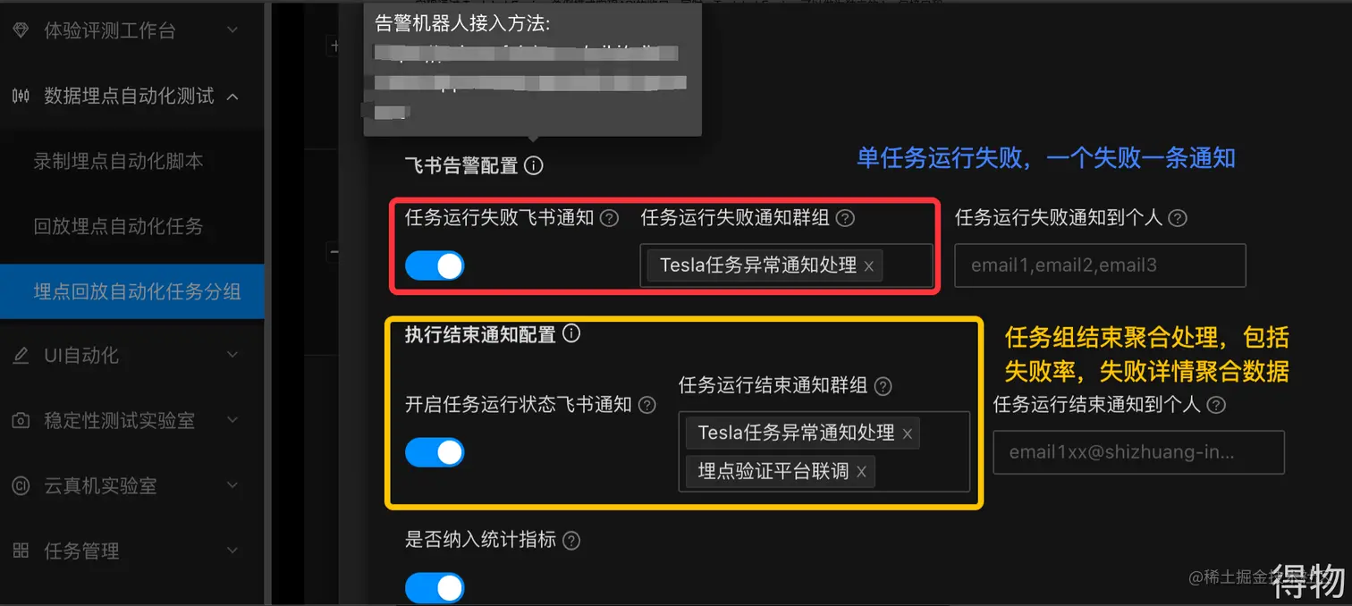
Task: Click help icon next to 任务运行失败飞书通知
Action: [x=610, y=218]
